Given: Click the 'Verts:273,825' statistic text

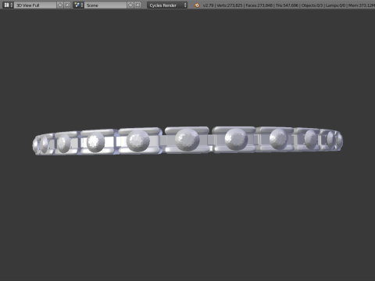Looking at the screenshot, I should pos(230,5).
